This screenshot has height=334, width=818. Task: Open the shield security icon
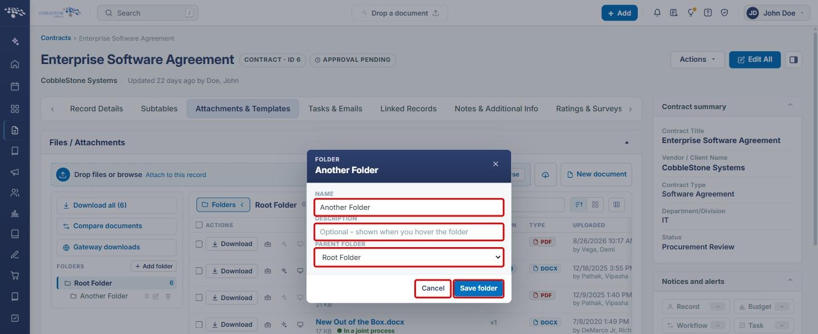pos(725,13)
